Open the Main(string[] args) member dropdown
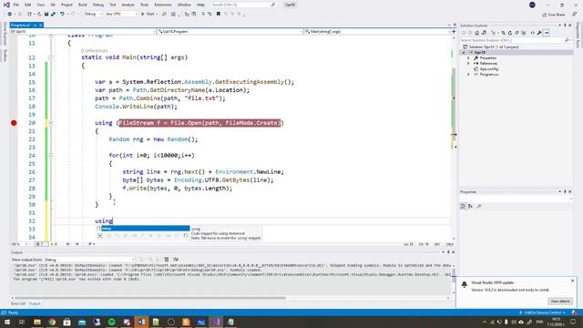The image size is (583, 328). coord(377,32)
